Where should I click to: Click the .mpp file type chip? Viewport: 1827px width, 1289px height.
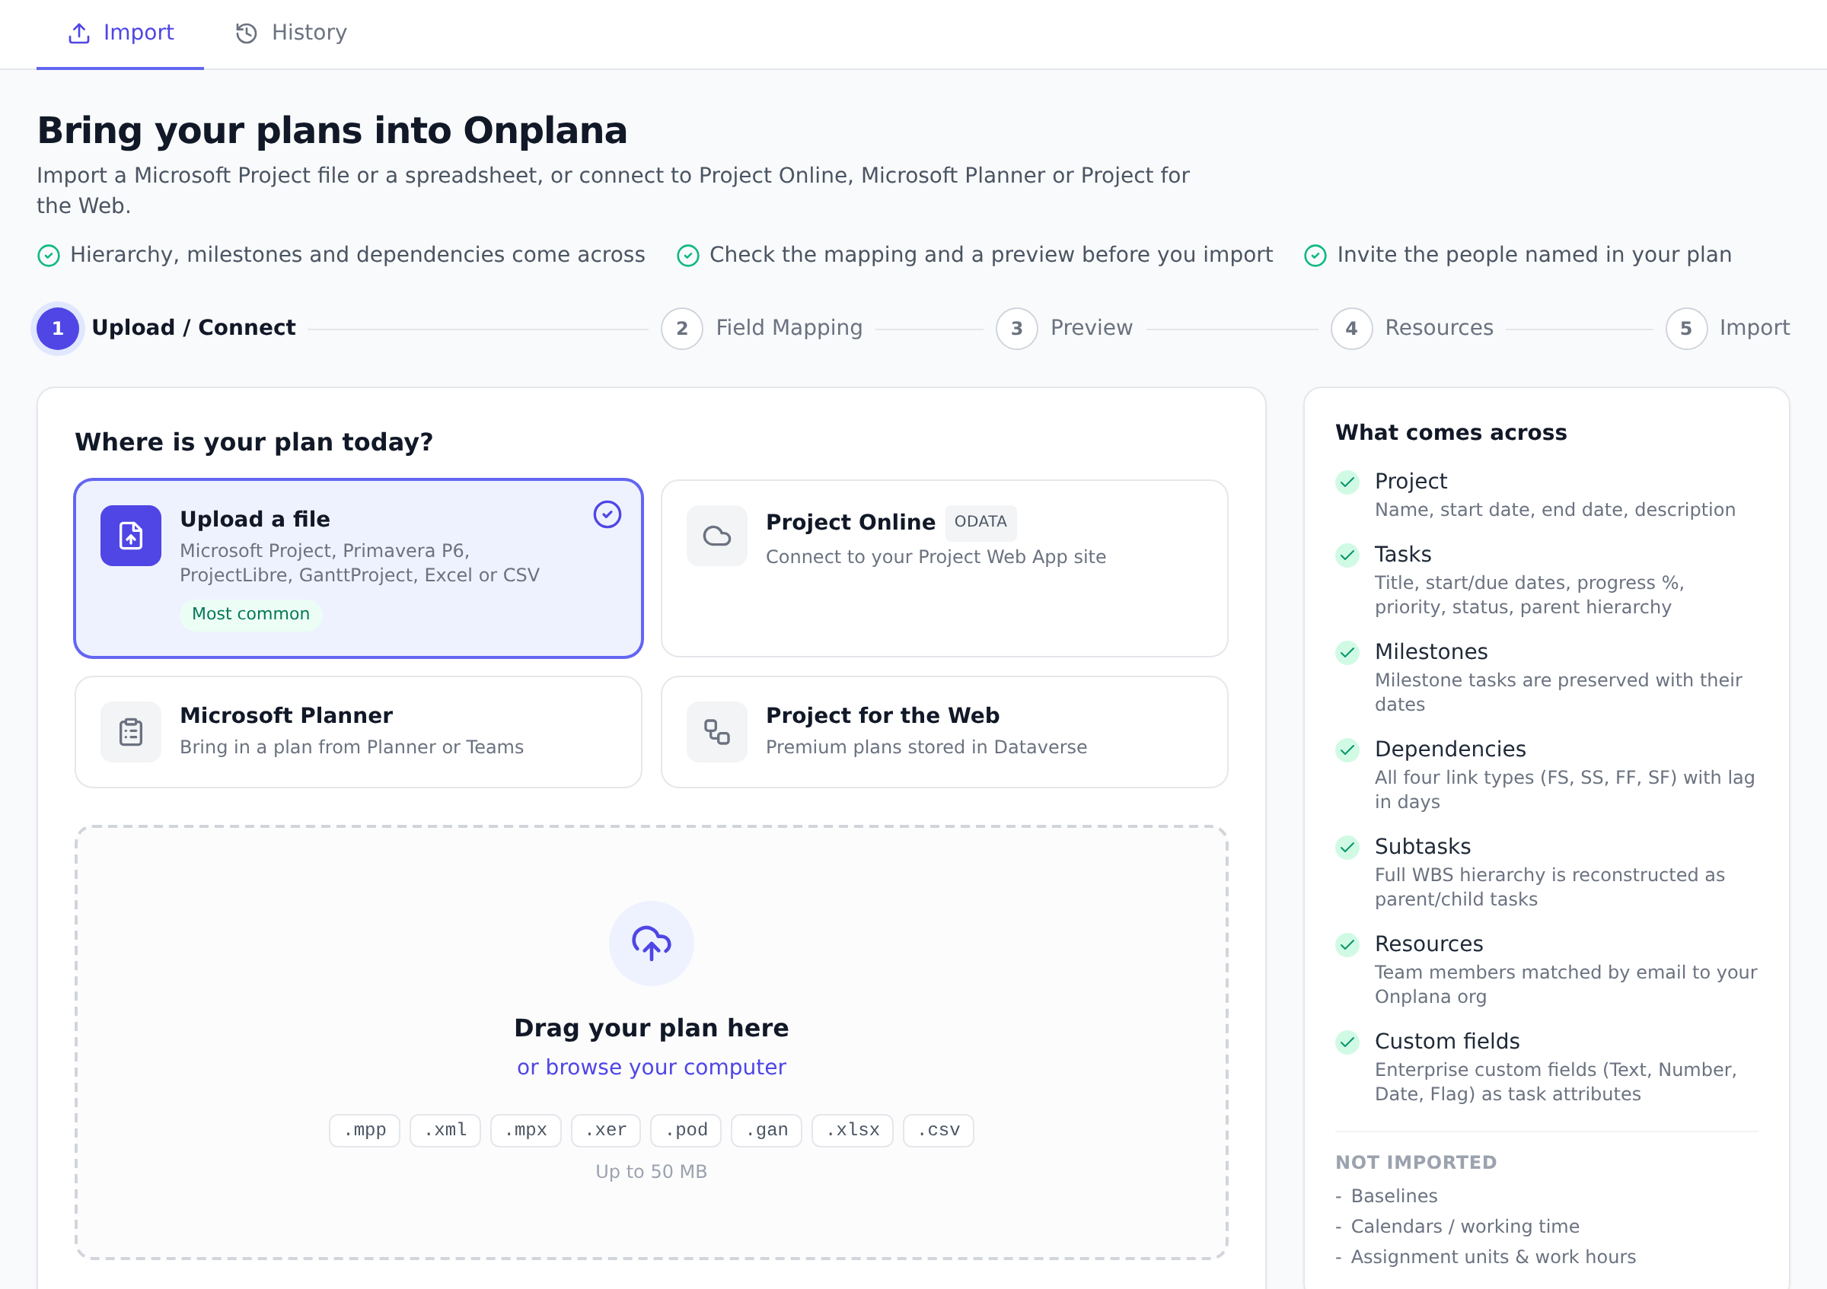pos(365,1130)
